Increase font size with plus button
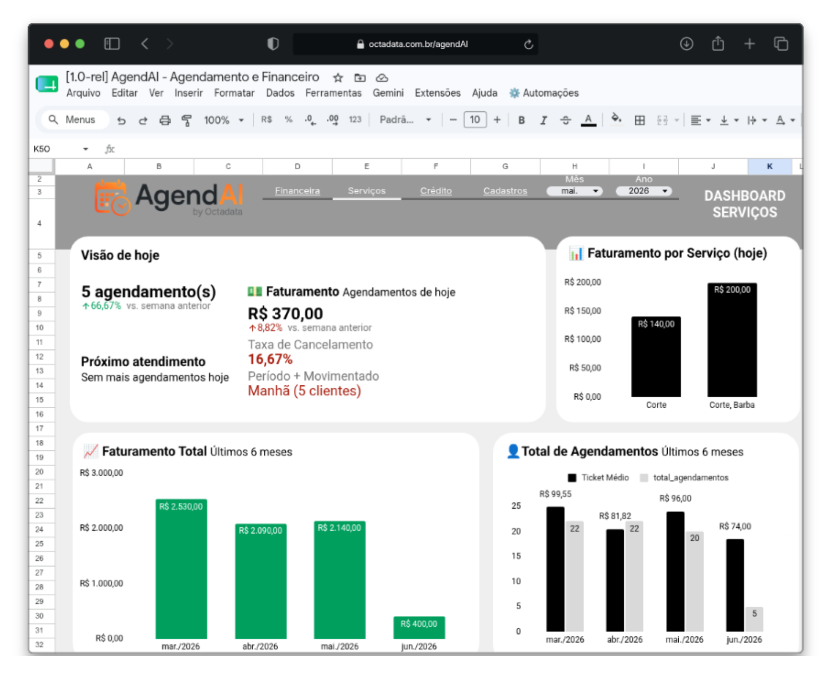 (497, 120)
